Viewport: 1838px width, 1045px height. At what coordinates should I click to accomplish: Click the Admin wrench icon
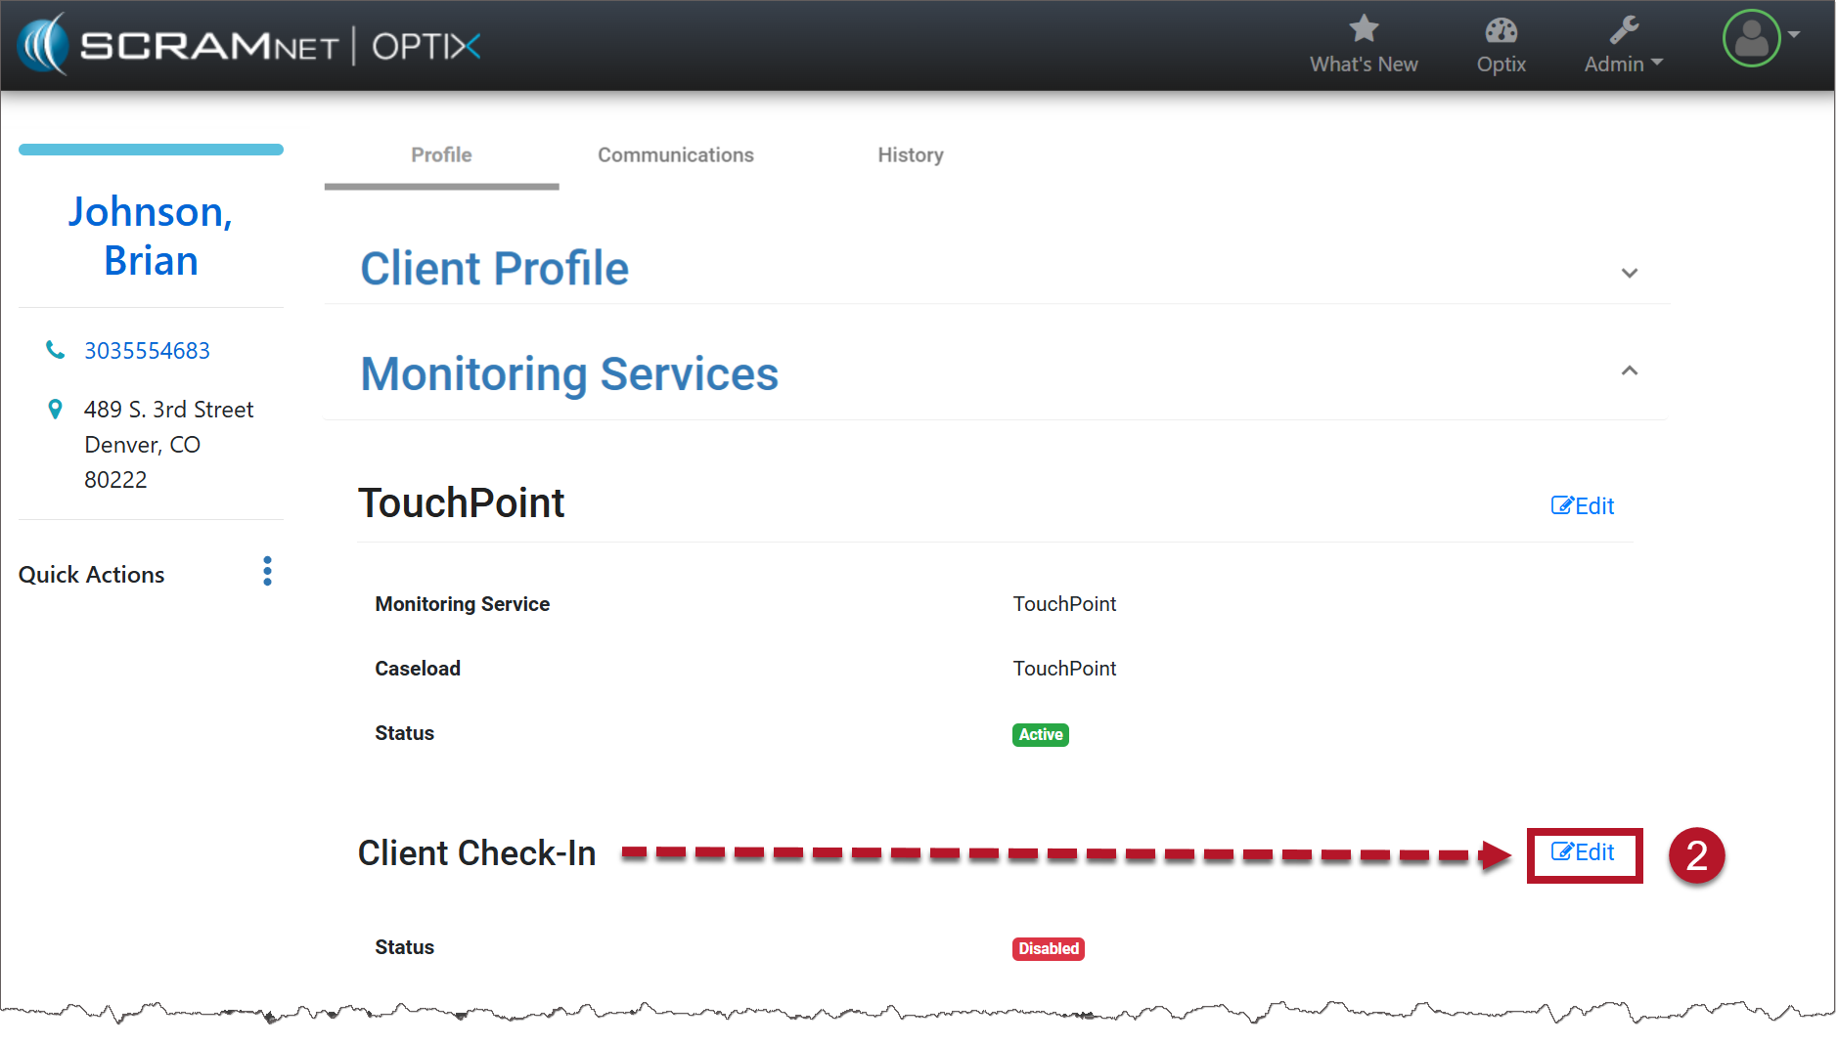point(1624,29)
